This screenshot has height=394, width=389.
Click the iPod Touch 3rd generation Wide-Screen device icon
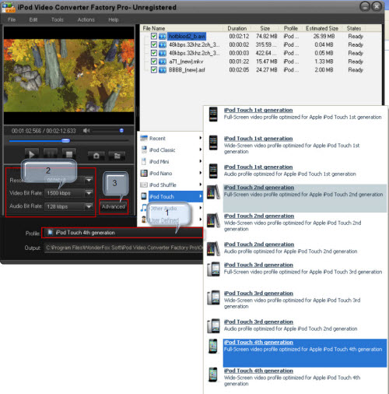(213, 297)
